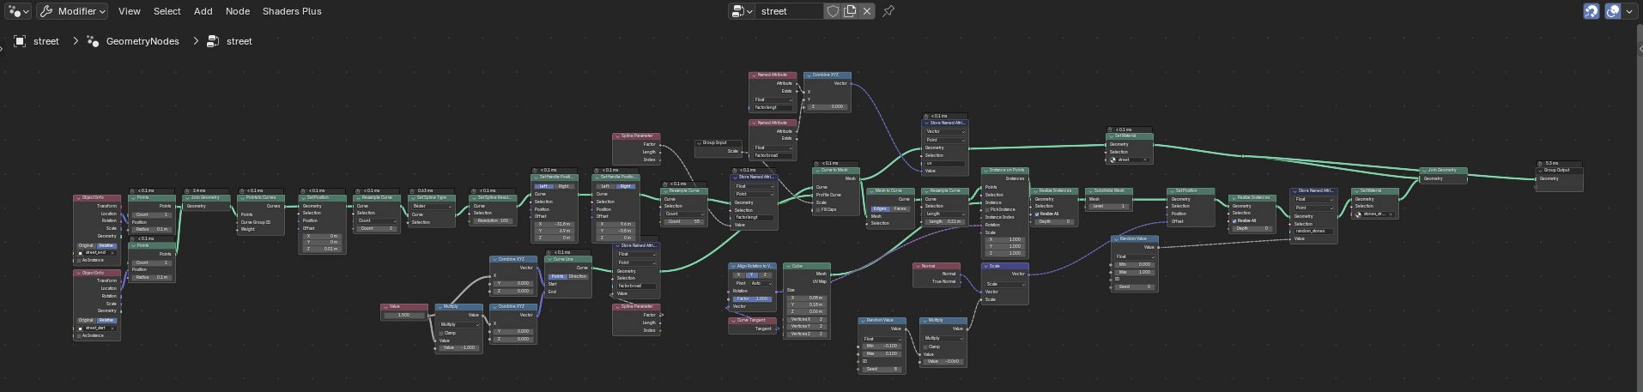
Task: Click Edges on Mesh to Curve node
Action: [881, 208]
